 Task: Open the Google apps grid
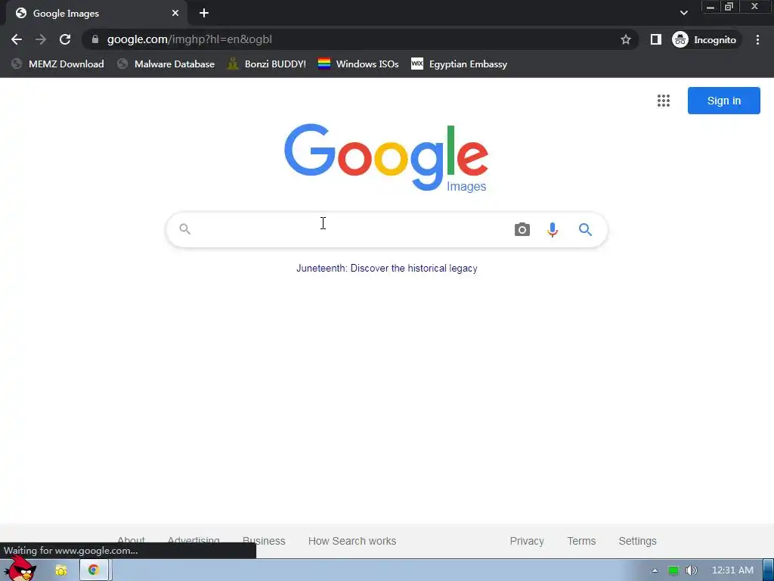(664, 101)
